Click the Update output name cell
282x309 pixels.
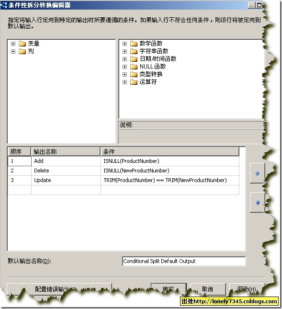click(66, 180)
